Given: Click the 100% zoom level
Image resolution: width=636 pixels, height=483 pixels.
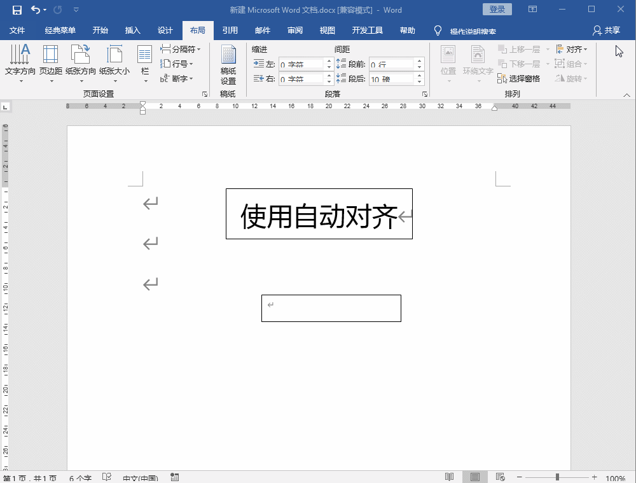Looking at the screenshot, I should coord(615,478).
